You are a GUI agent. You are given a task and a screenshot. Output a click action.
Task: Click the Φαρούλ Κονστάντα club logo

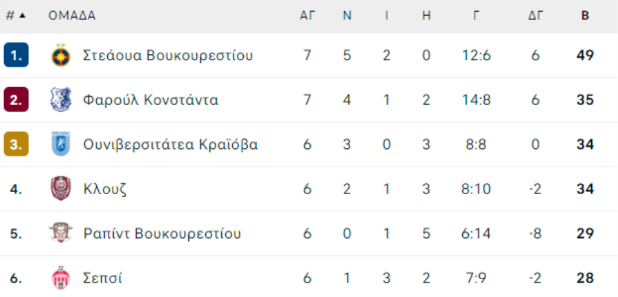60,99
